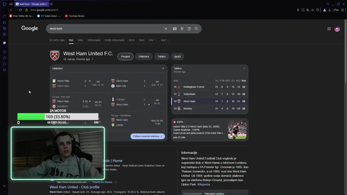Open options menu for transfermarkt result
Image resolution: width=347 pixels, height=195 pixels.
(x=116, y=182)
